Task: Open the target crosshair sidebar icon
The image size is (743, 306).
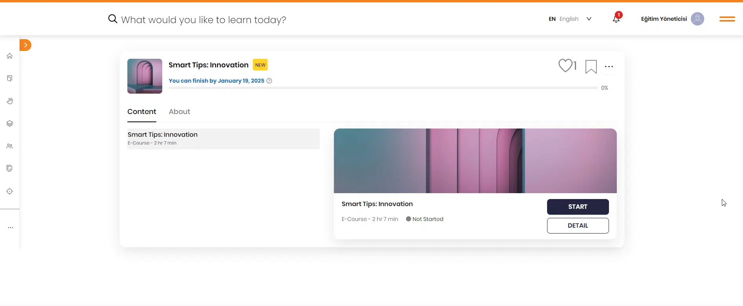Action: [x=10, y=191]
